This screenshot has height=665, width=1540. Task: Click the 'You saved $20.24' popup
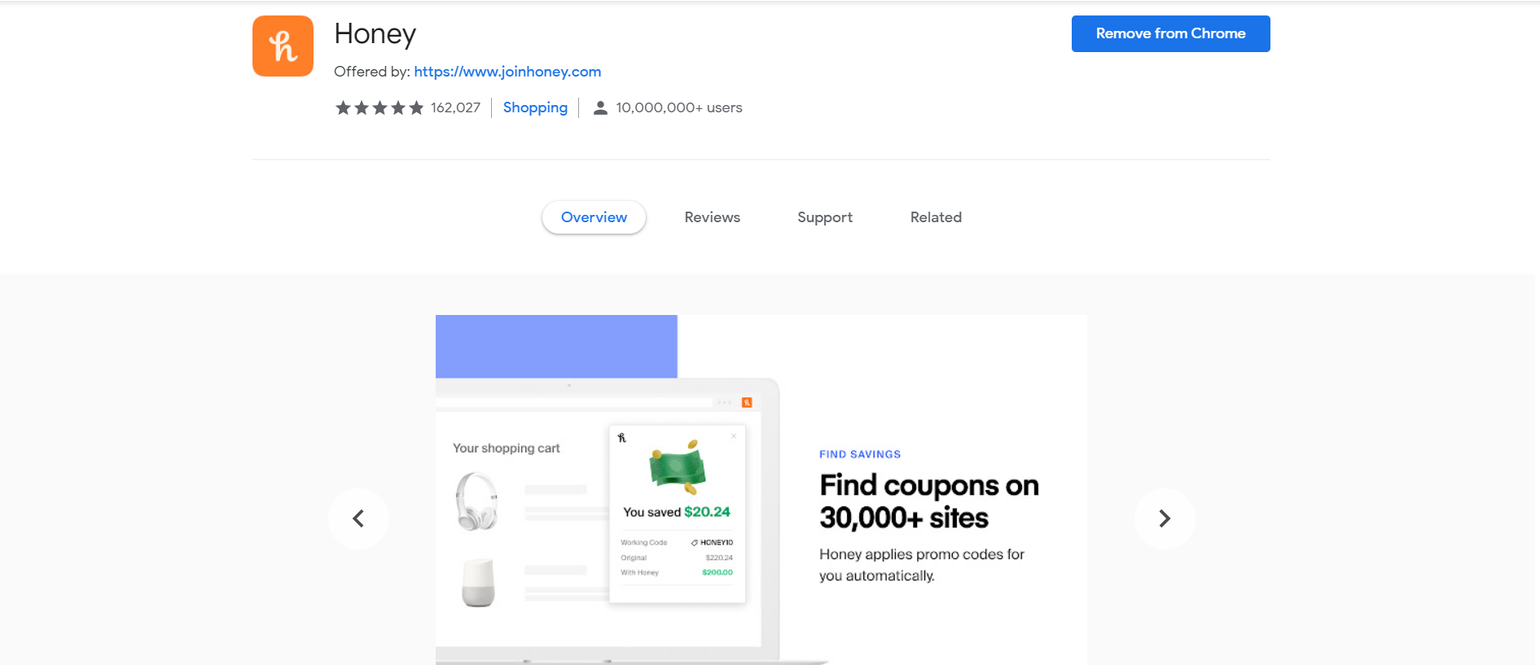[x=678, y=514]
